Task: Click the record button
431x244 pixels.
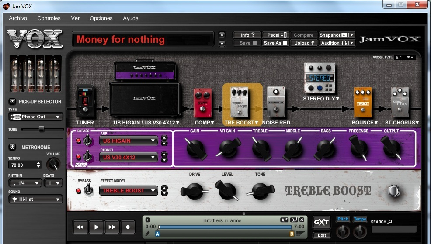Action: 128,227
